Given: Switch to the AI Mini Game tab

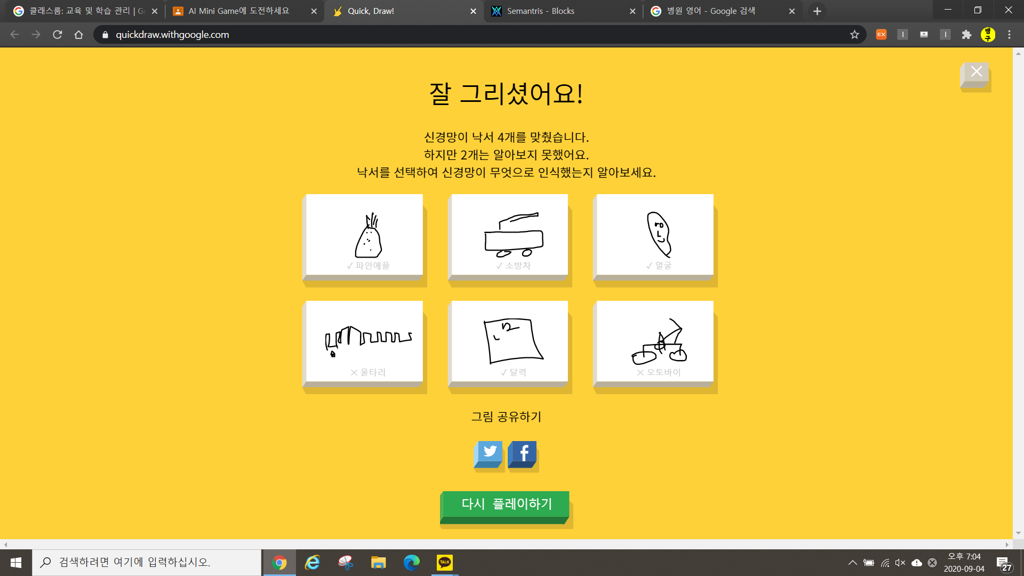Looking at the screenshot, I should 239,11.
